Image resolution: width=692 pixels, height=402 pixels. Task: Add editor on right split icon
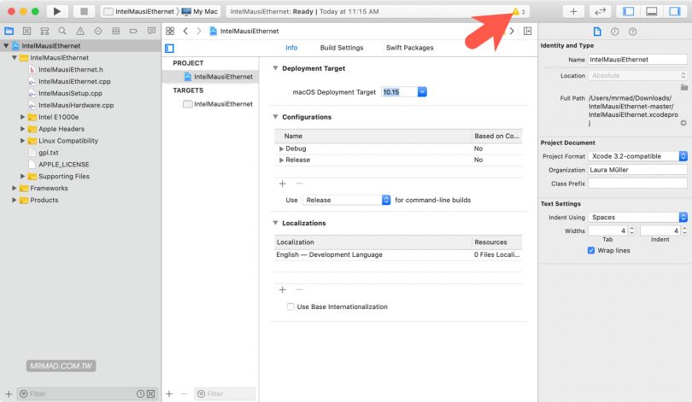(527, 31)
